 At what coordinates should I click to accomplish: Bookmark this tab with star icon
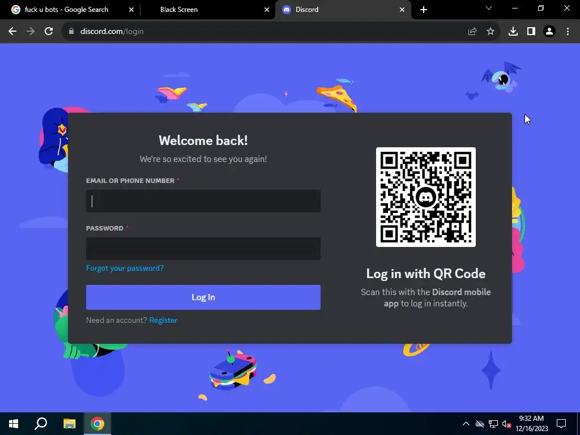tap(491, 32)
